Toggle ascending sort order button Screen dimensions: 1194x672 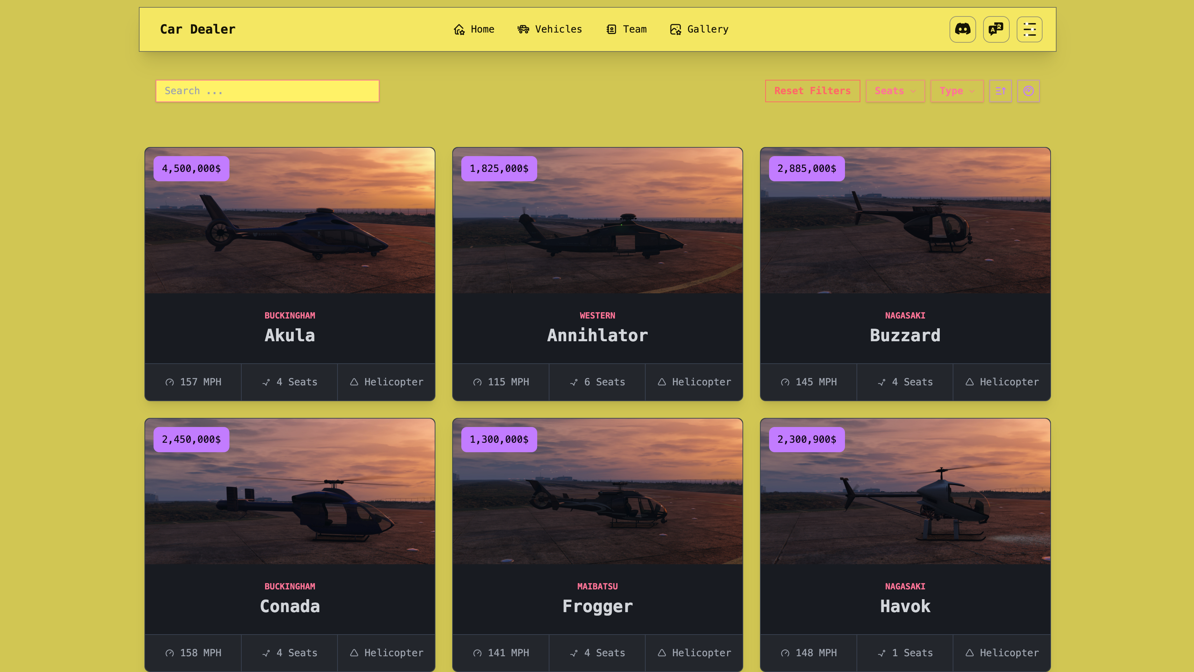[1000, 91]
